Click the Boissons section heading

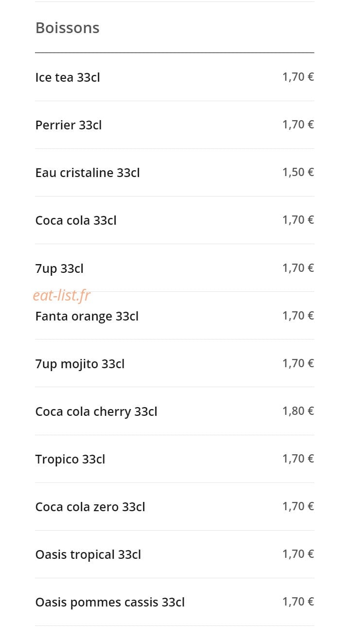(68, 28)
